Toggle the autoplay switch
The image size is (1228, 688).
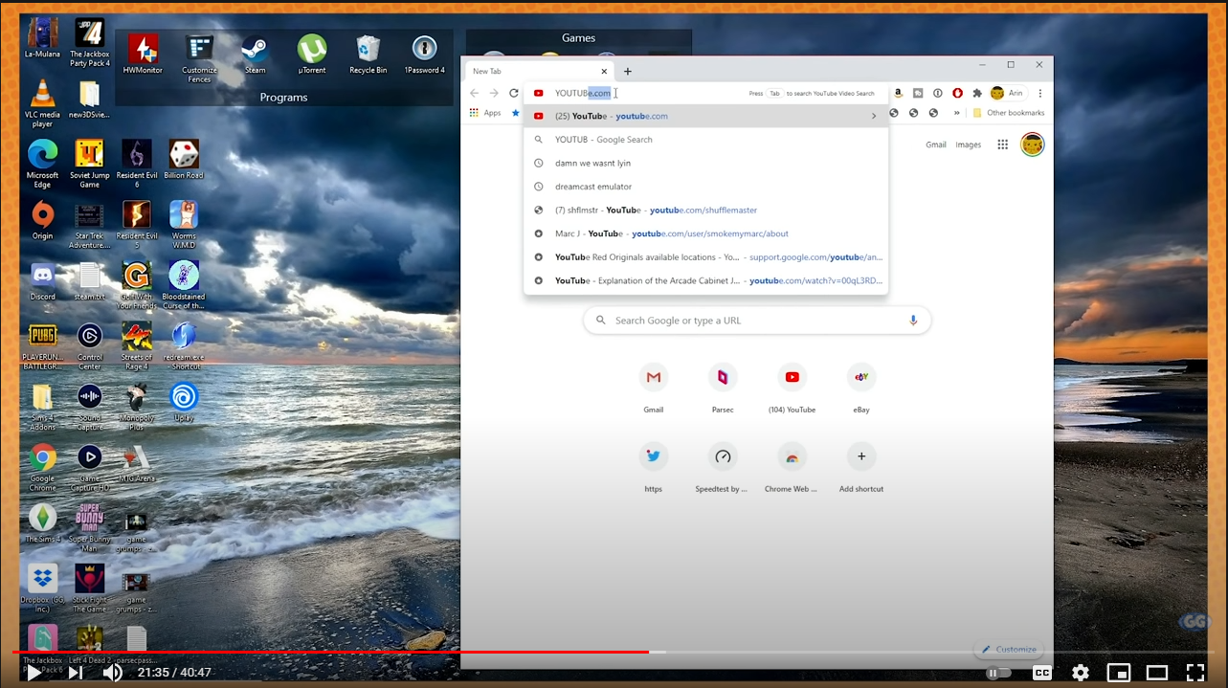[998, 673]
